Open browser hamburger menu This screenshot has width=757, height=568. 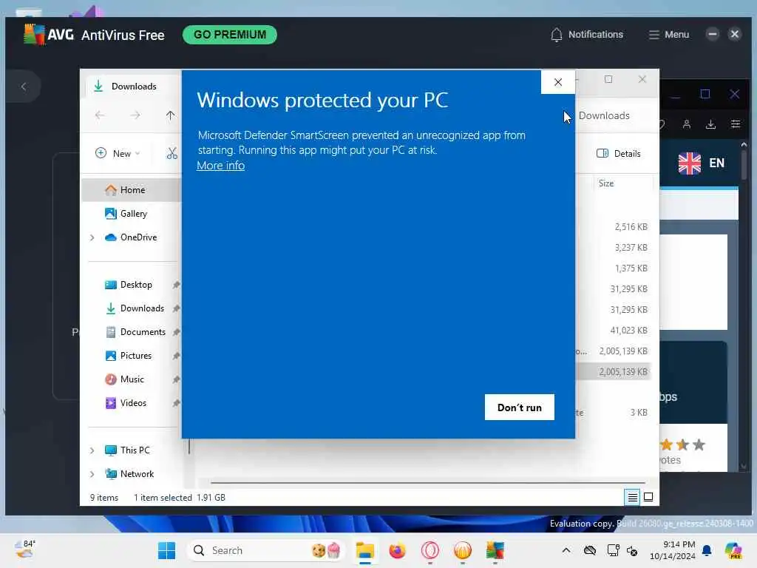pos(736,124)
